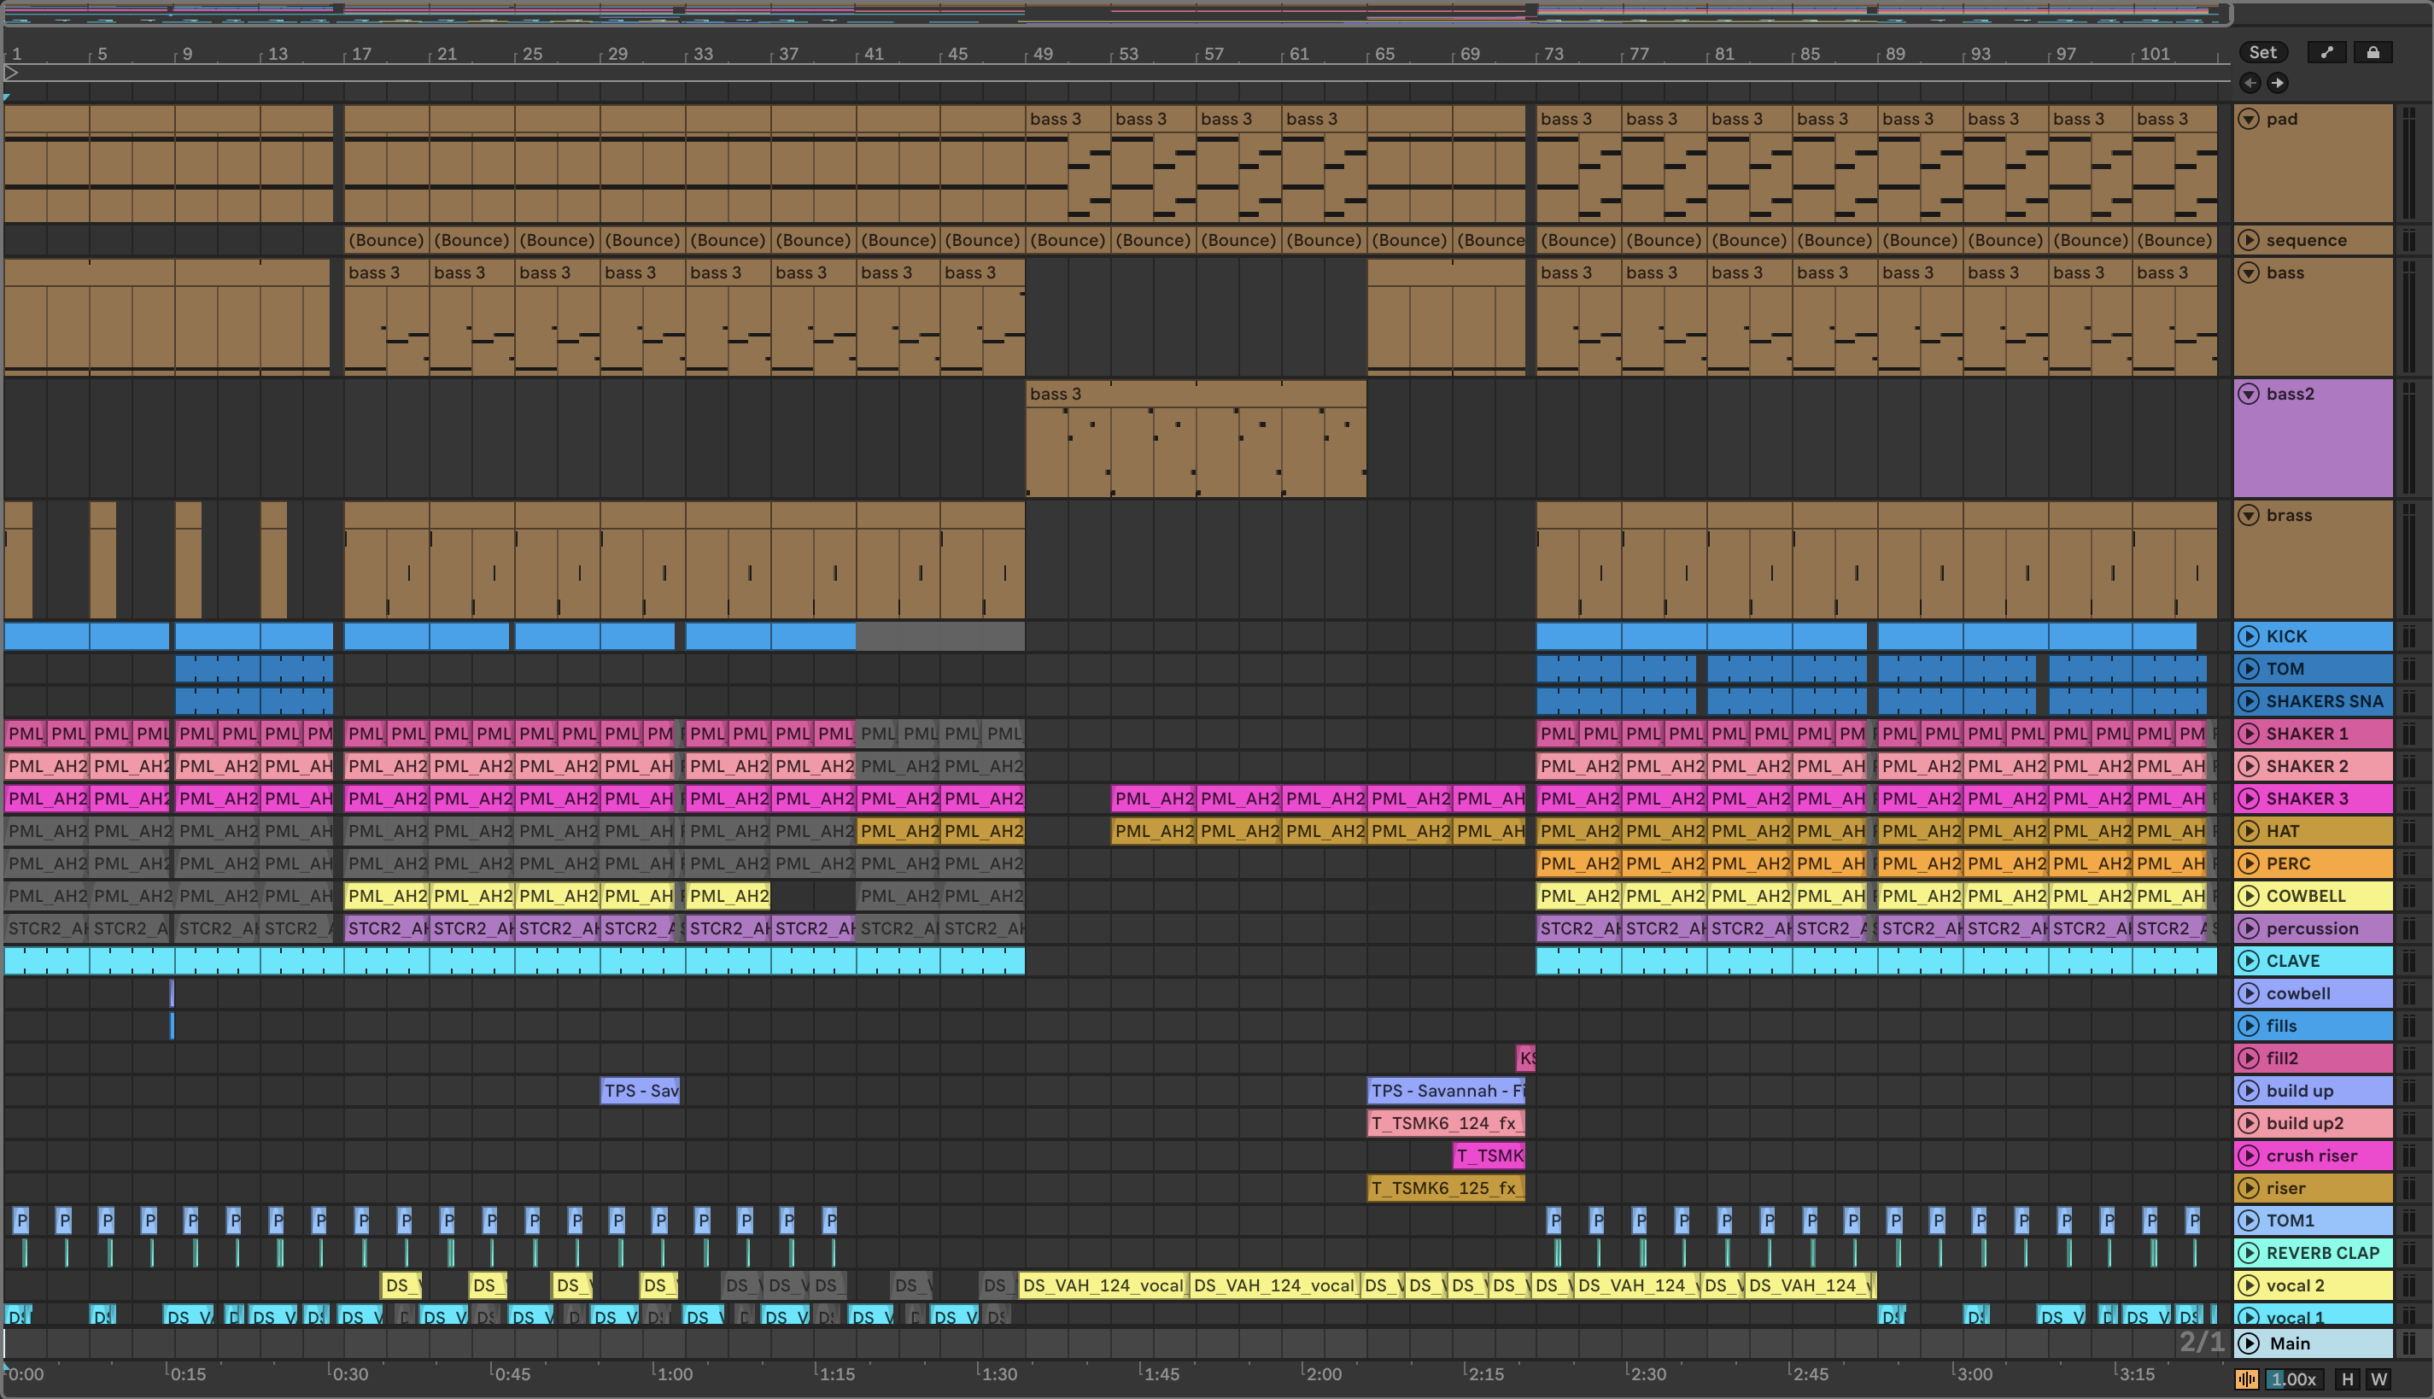Select the first DS_VAH_124_vocal clip on vocal 2
2434x1399 pixels.
1103,1285
